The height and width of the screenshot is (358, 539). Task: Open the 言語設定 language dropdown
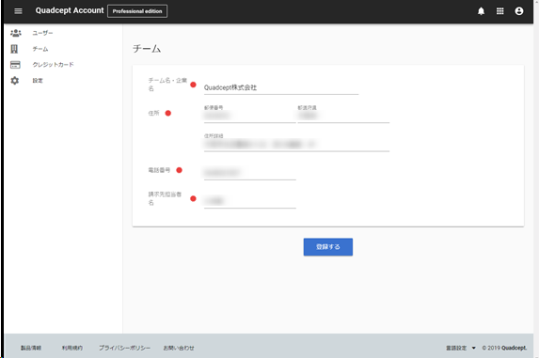pos(461,348)
